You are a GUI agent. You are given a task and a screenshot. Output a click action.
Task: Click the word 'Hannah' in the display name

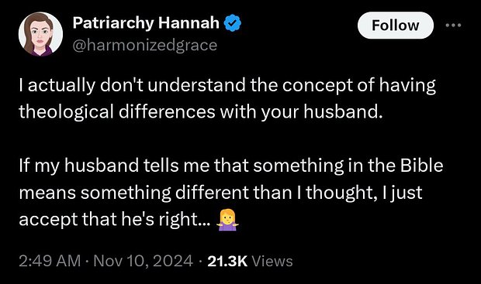coord(189,23)
